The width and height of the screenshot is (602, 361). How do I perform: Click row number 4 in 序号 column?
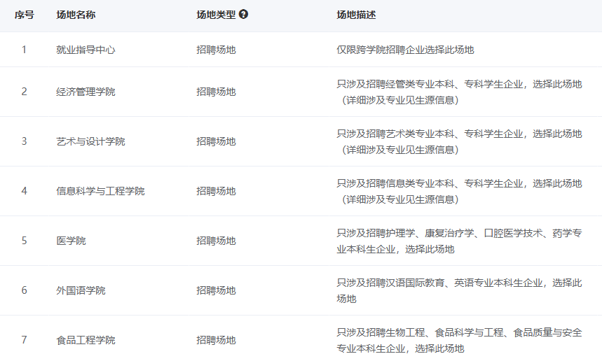[x=24, y=191]
